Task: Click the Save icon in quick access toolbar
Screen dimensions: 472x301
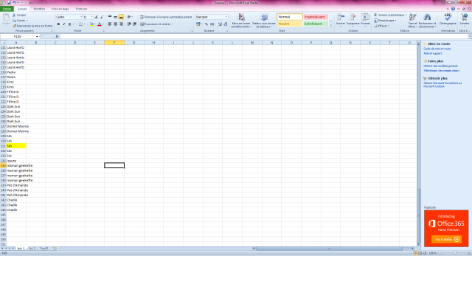Action: tap(9, 3)
